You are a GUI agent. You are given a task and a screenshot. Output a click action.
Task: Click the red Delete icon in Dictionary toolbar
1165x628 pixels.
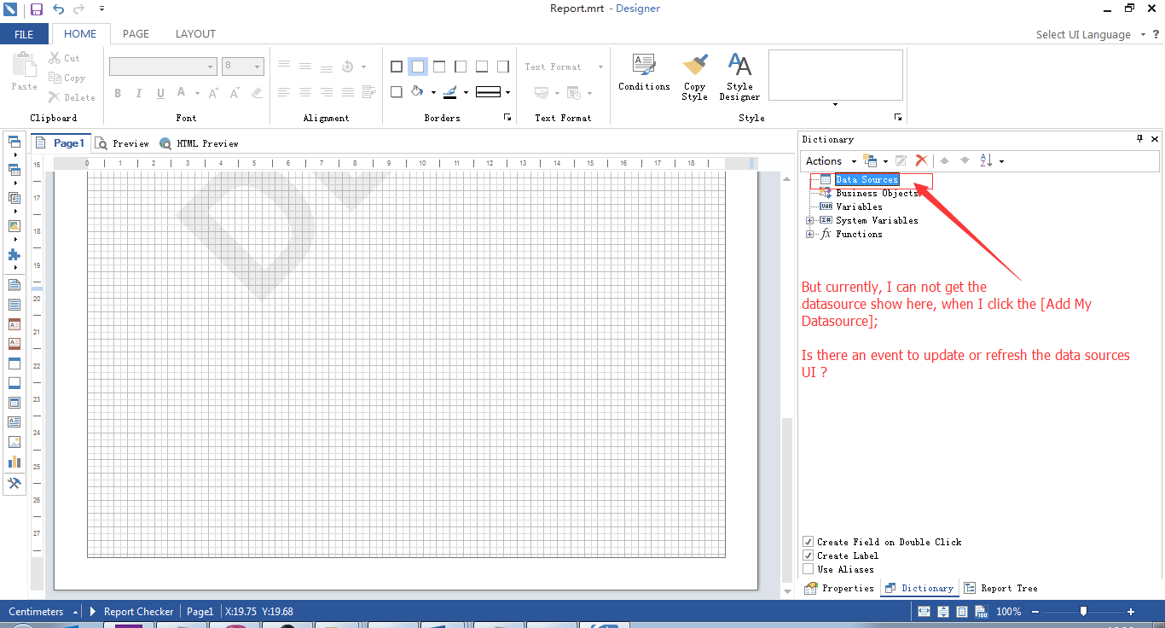click(921, 160)
